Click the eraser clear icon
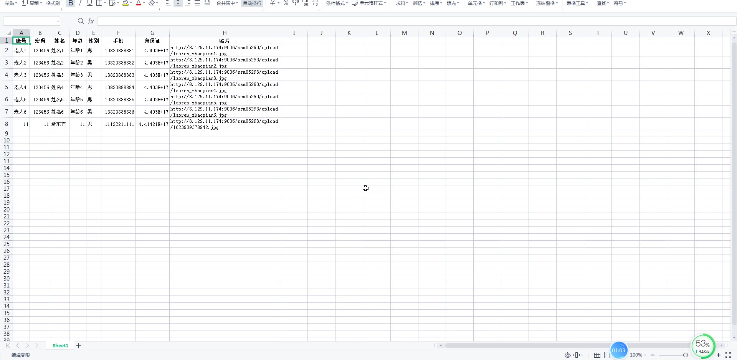 [152, 3]
